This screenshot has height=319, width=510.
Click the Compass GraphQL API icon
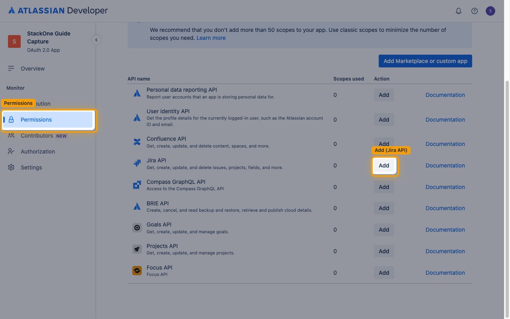pos(137,185)
